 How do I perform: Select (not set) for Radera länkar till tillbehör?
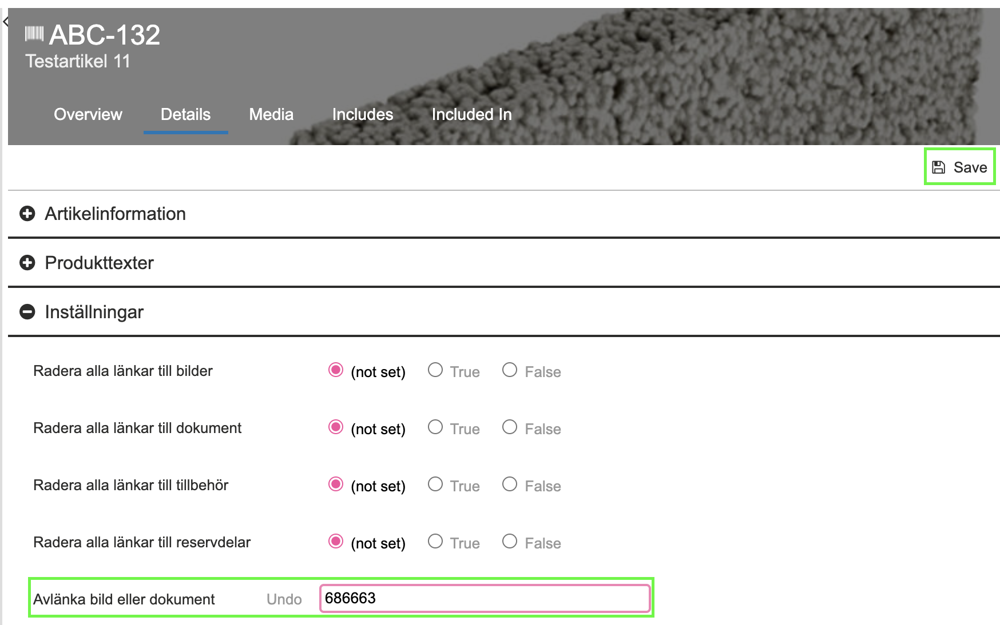pyautogui.click(x=336, y=484)
